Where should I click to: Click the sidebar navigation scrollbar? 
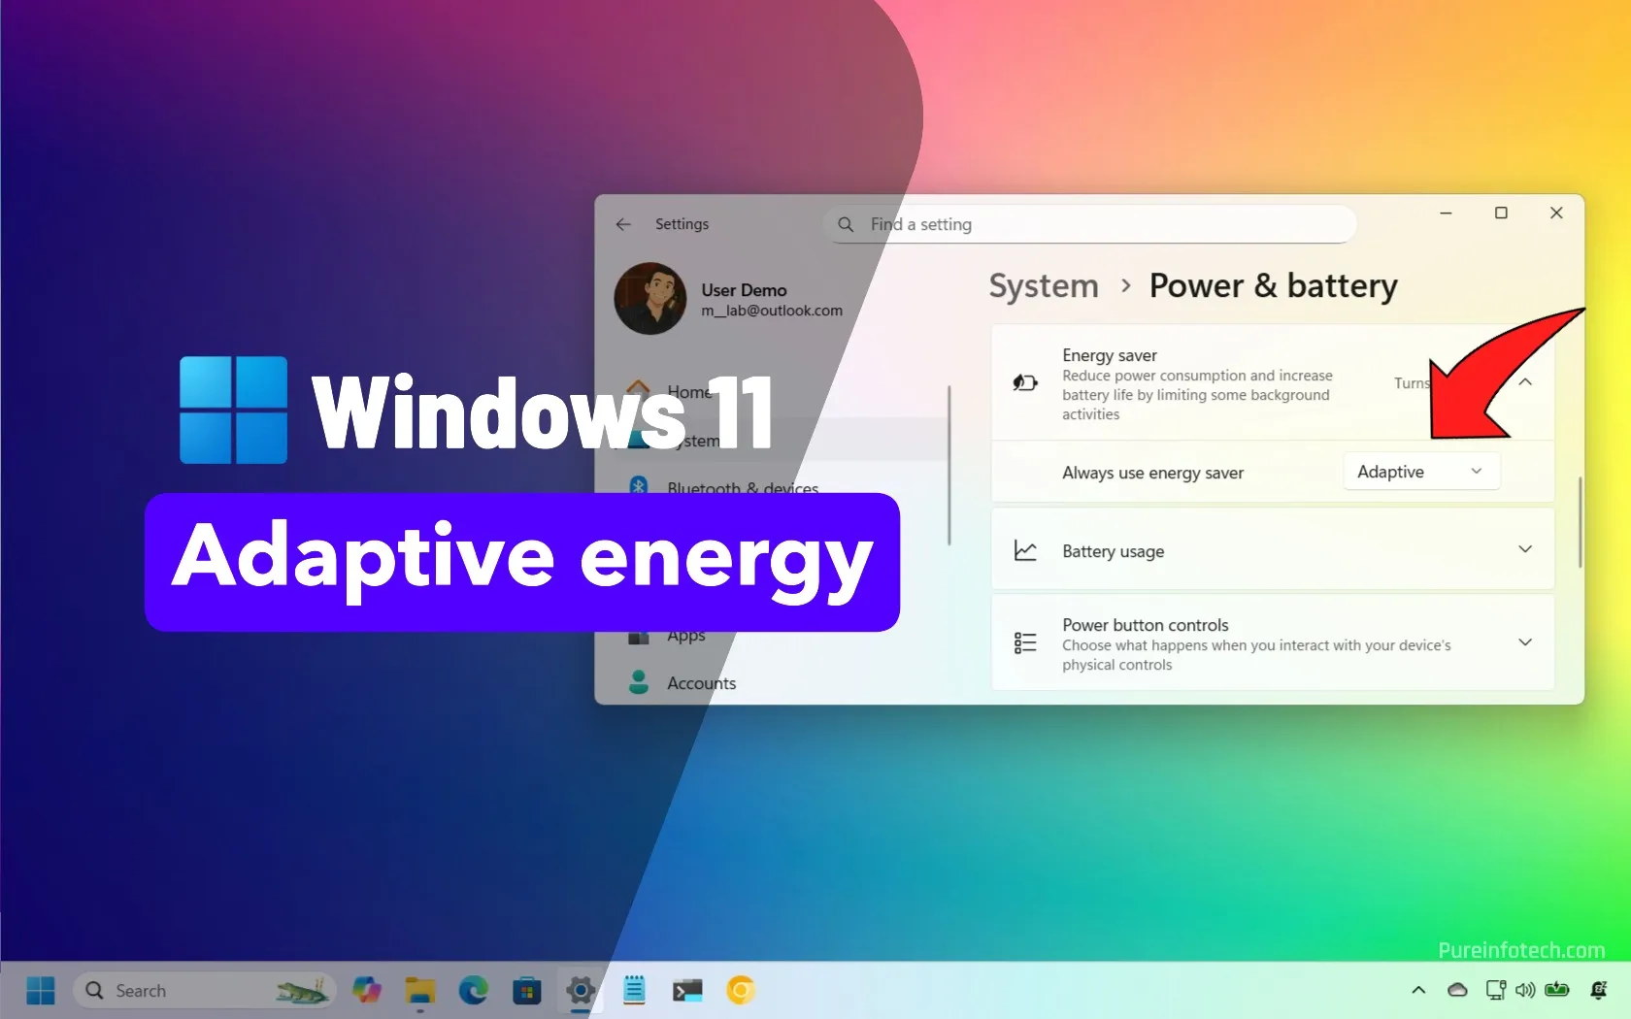[949, 466]
